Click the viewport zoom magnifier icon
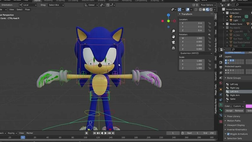 [174, 31]
